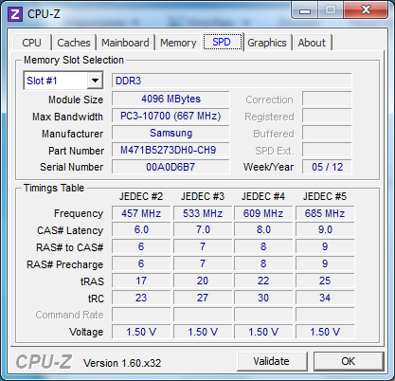
Task: Click the JEDEC #2 column header
Action: [x=141, y=196]
